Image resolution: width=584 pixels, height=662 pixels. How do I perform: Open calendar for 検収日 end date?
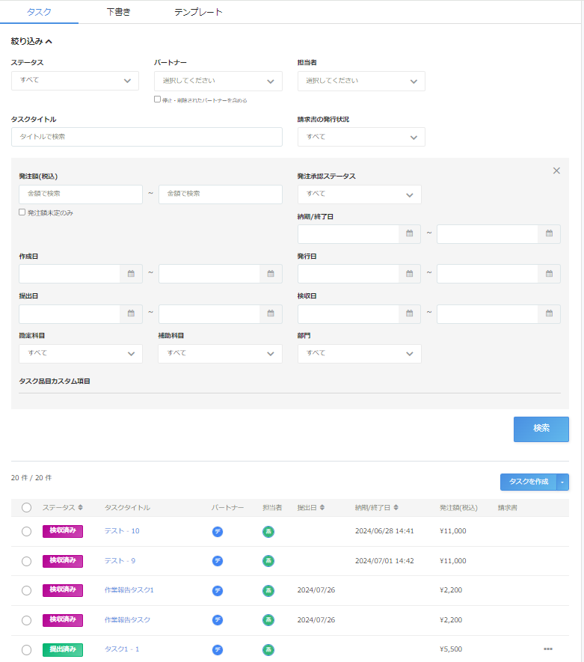click(x=549, y=313)
